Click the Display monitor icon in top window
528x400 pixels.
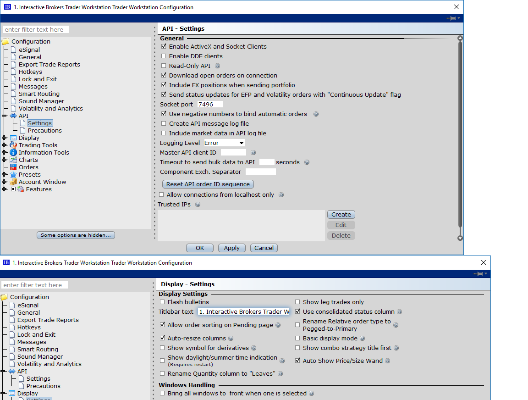pyautogui.click(x=13, y=138)
